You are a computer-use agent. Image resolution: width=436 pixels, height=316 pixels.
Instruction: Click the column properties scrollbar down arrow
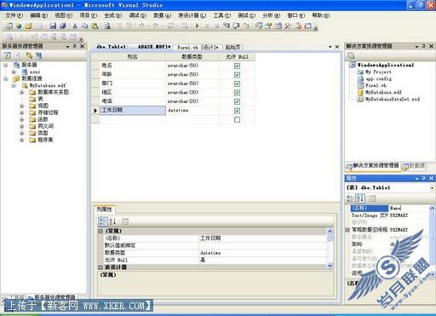[x=330, y=265]
